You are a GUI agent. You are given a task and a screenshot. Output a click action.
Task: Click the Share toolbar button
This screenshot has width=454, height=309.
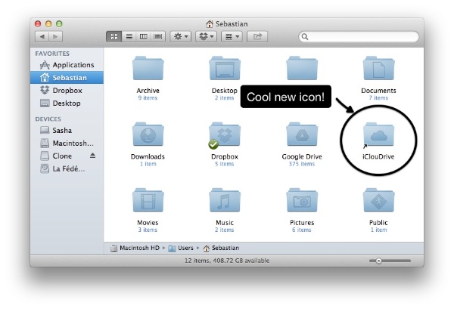[x=257, y=37]
